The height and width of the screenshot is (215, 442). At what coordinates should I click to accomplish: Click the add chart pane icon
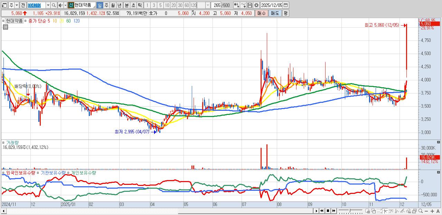click(367, 211)
